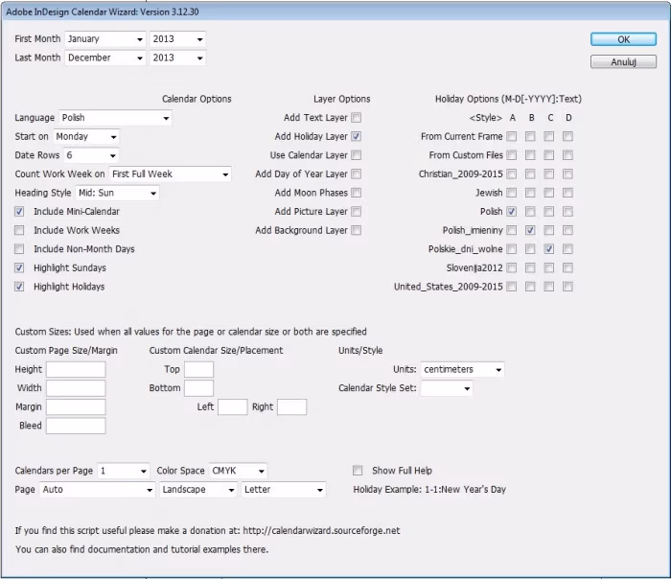Open the Calendar Style Set dropdown
671x579 pixels.
tap(447, 388)
